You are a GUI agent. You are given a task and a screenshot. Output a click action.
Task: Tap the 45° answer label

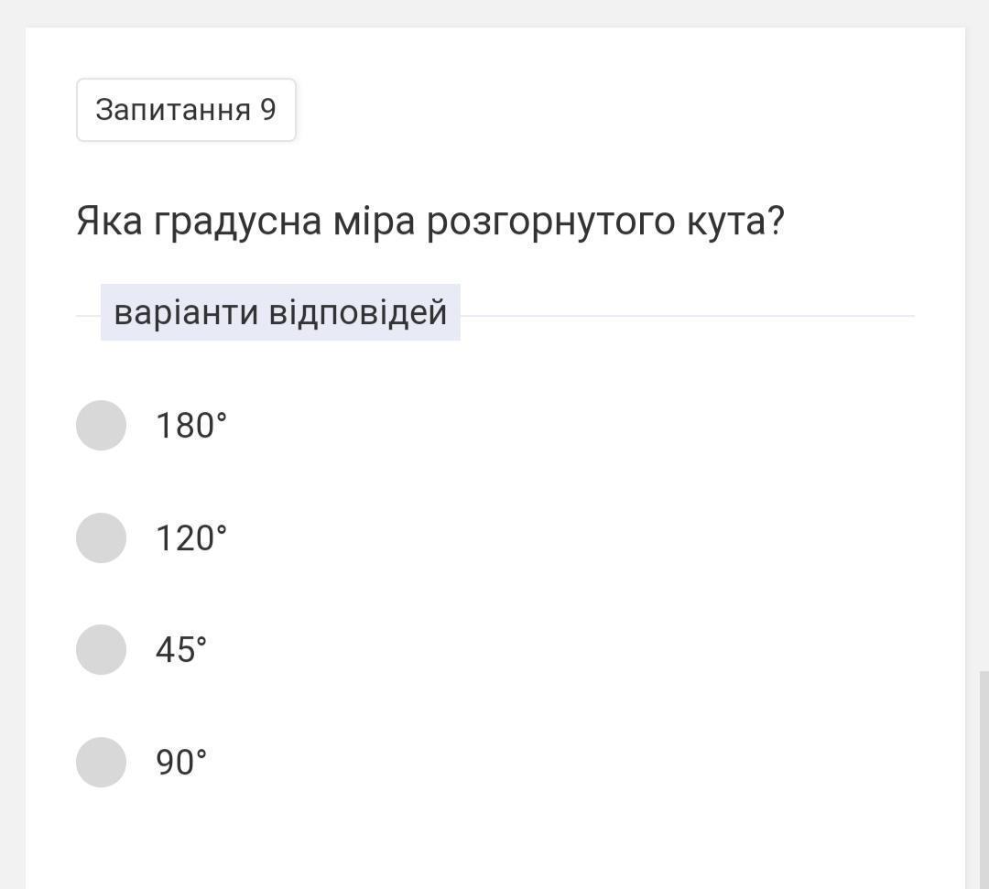pyautogui.click(x=181, y=650)
